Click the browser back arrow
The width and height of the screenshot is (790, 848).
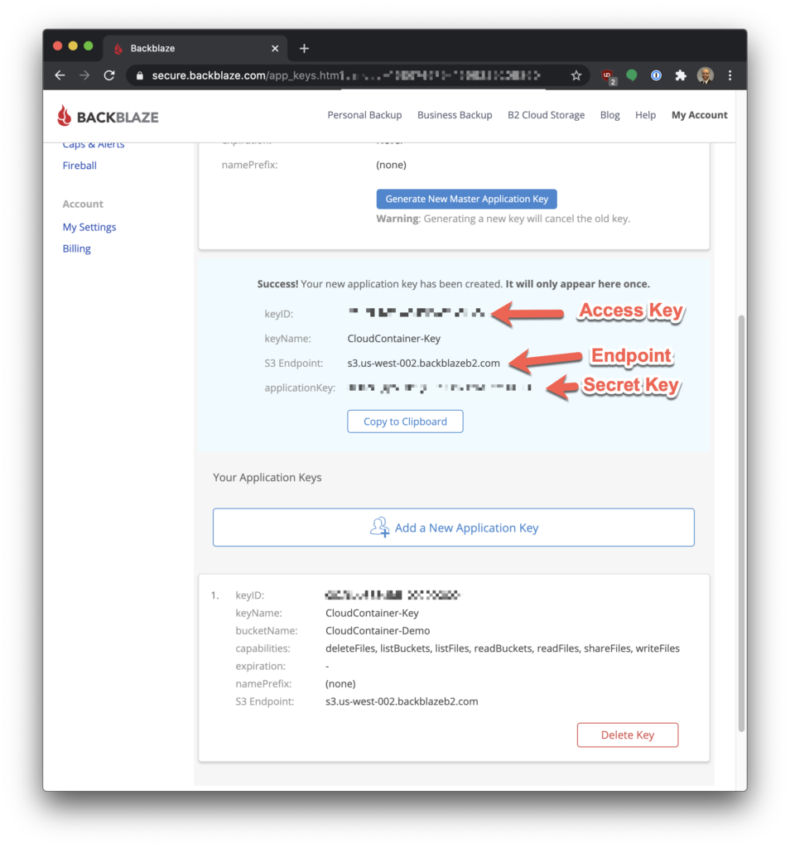click(60, 75)
